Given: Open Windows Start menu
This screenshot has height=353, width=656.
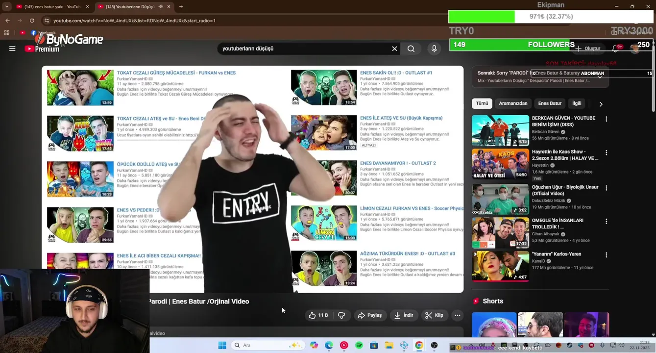Looking at the screenshot, I should tap(222, 345).
